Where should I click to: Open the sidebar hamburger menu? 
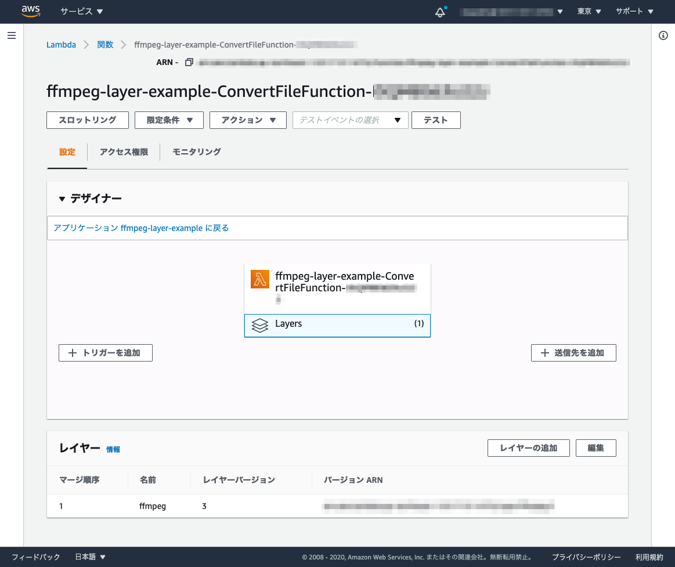click(12, 35)
